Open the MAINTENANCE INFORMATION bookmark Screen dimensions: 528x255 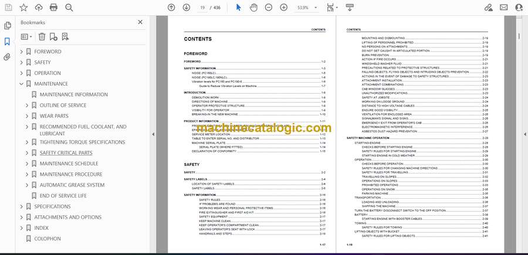point(74,94)
